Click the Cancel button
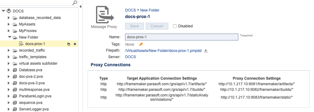The image size is (314, 112). click(157, 26)
